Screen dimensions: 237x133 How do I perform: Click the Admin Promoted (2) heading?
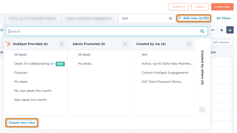coord(89,44)
